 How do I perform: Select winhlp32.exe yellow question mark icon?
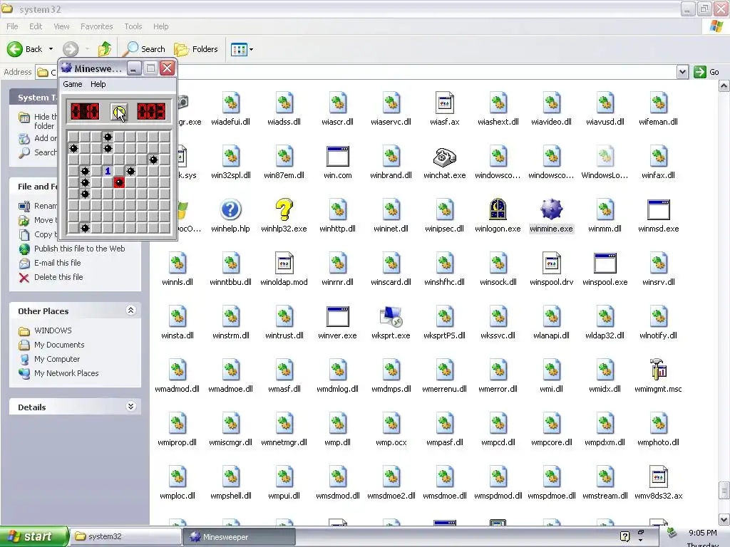(x=284, y=210)
